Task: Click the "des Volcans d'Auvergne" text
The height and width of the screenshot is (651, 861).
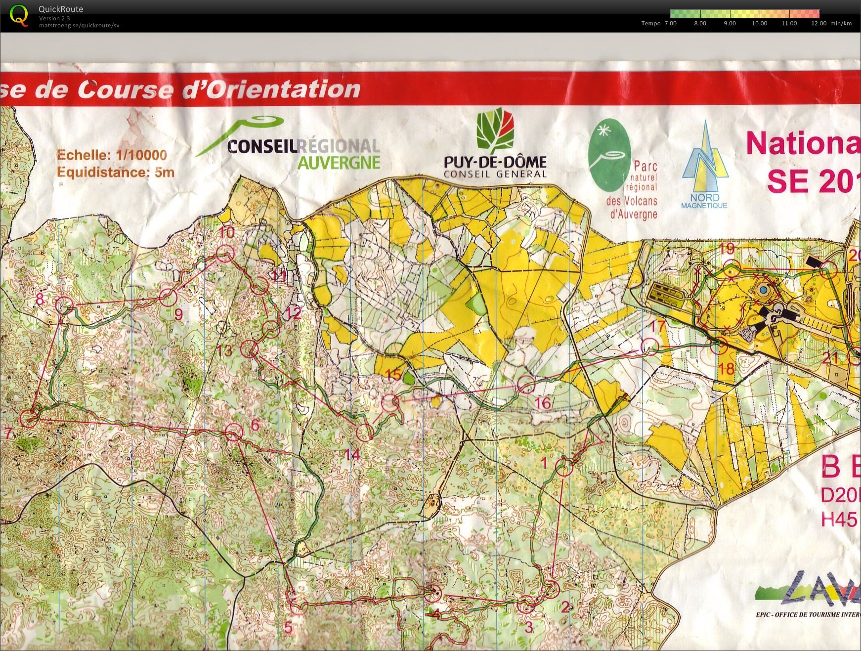Action: 632,207
